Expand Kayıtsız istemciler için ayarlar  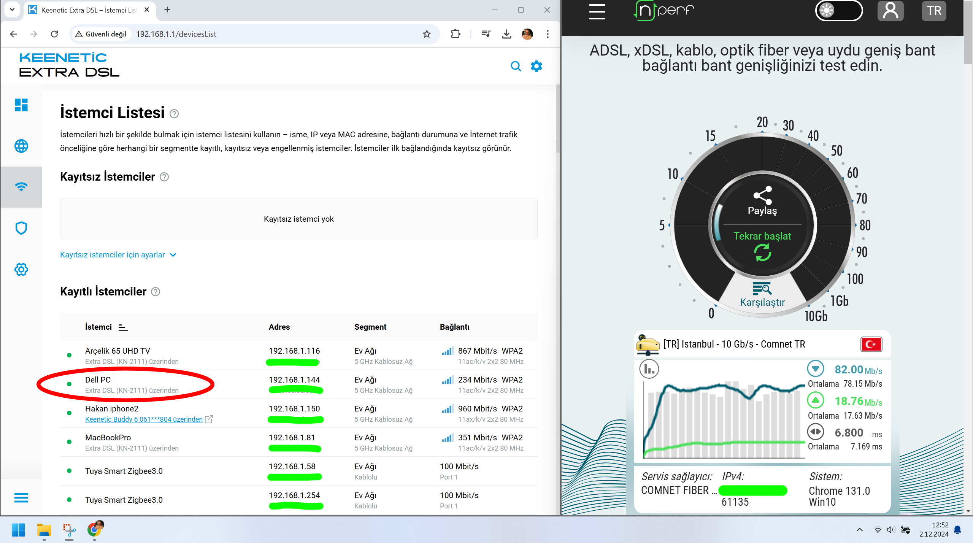pos(118,255)
